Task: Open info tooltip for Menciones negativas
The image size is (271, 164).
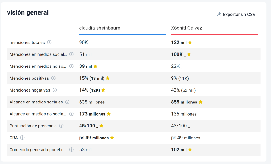Action: (x=55, y=90)
